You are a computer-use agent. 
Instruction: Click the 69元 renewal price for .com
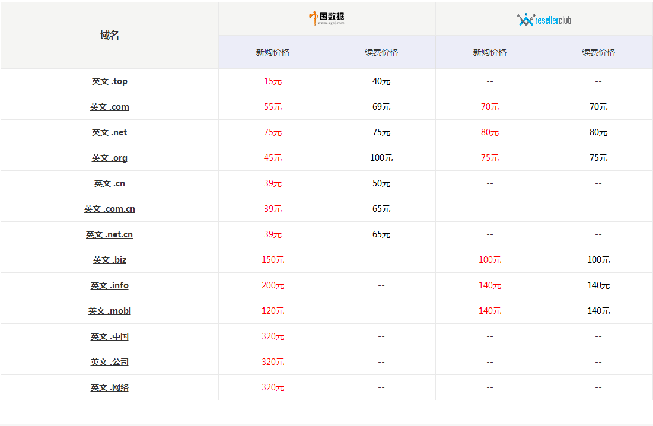pyautogui.click(x=381, y=107)
